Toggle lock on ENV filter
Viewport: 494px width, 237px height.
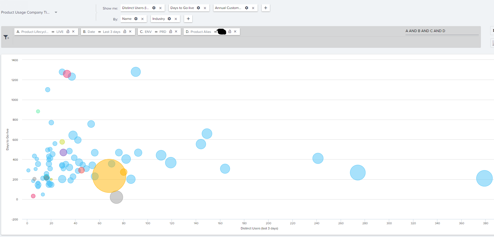pyautogui.click(x=171, y=32)
